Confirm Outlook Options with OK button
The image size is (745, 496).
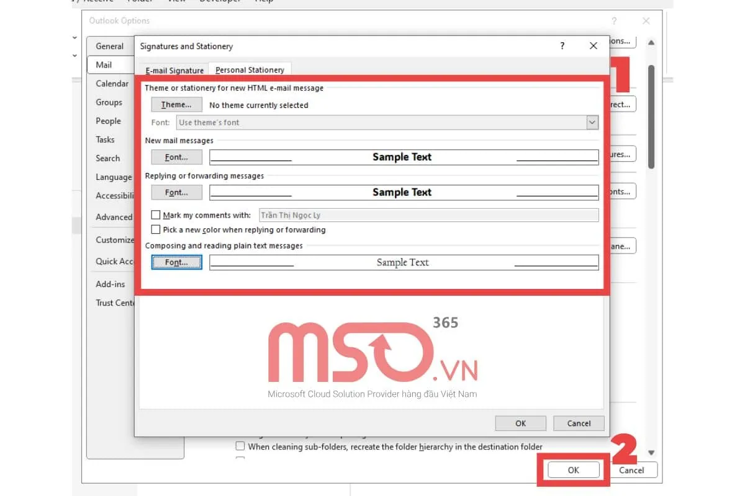pos(573,470)
